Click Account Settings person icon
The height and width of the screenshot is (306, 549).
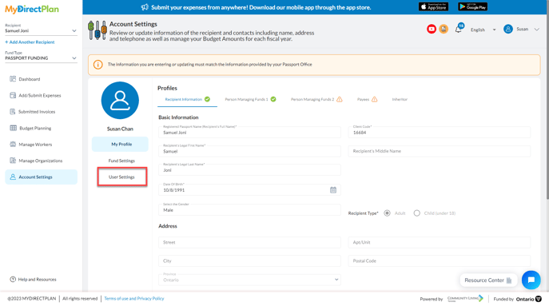(x=13, y=177)
